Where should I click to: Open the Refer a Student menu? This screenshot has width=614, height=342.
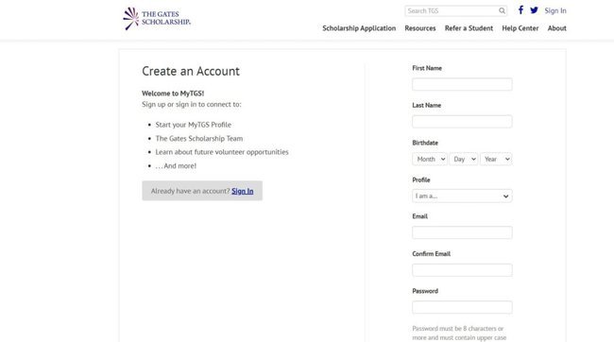pos(469,28)
